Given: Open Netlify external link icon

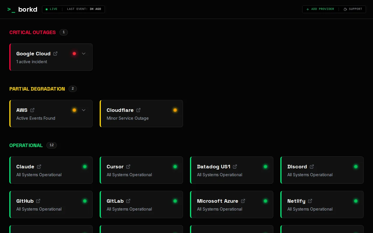Looking at the screenshot, I should (x=310, y=201).
